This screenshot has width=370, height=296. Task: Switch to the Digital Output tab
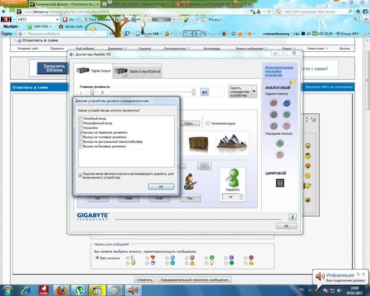point(94,71)
